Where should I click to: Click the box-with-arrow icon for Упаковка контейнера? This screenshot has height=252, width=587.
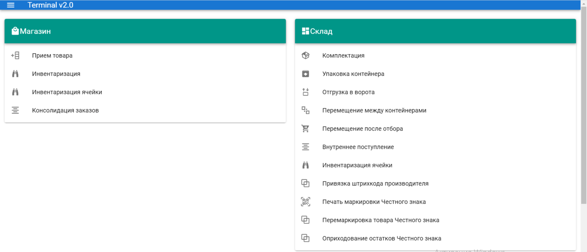305,73
